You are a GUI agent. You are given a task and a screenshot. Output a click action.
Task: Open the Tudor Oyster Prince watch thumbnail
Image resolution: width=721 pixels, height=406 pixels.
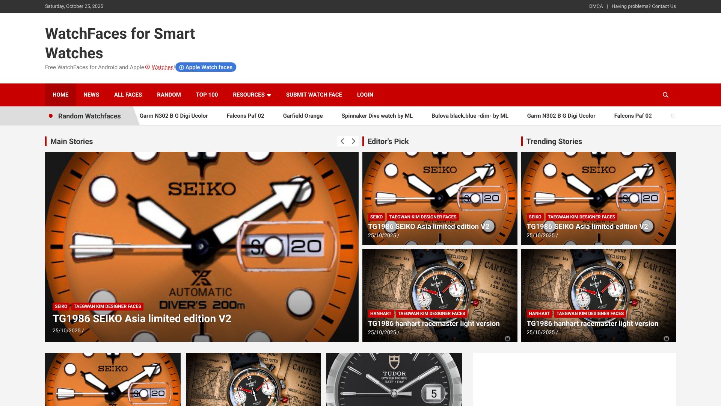(x=394, y=380)
